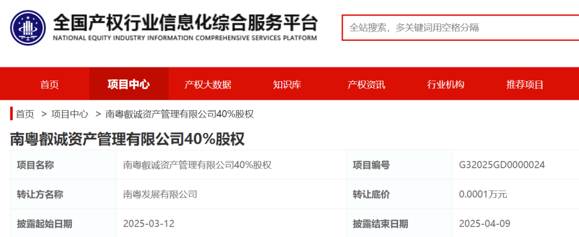Image resolution: width=579 pixels, height=237 pixels.
Task: Select transferor value 南粤发展有限公司
Action: [x=160, y=194]
